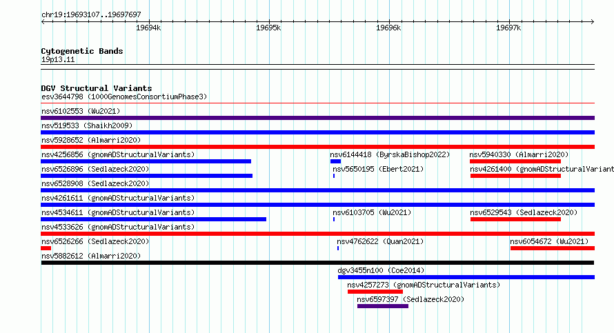The height and width of the screenshot is (333, 614).
Task: Click the right arrow of the ruler
Action: [x=593, y=22]
